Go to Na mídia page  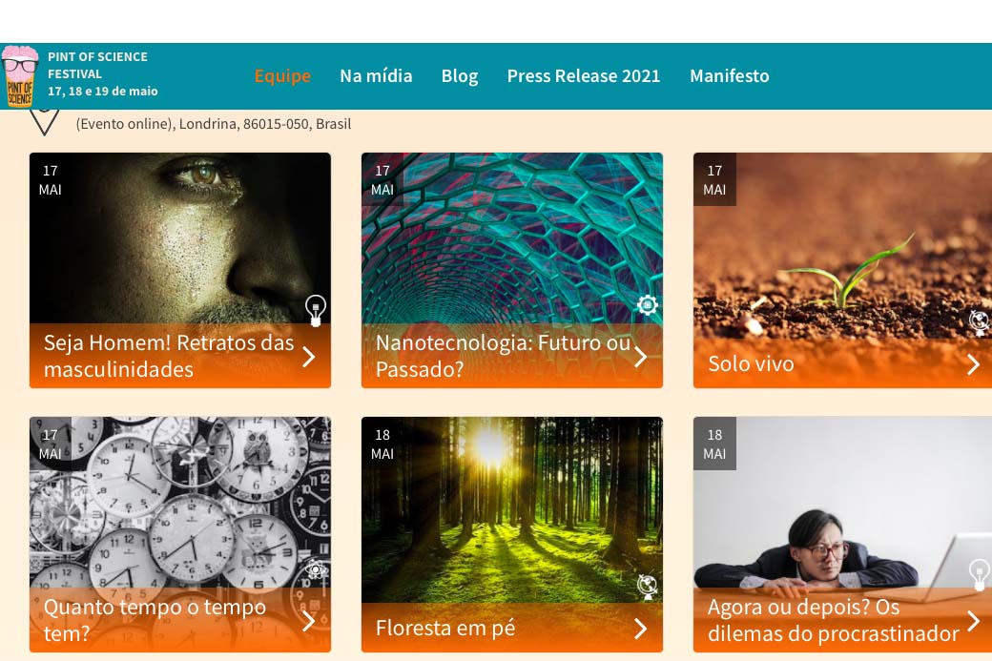click(376, 76)
